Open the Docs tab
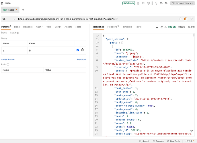Image resolution: width=197 pixels, height=143 pixels. [4, 33]
